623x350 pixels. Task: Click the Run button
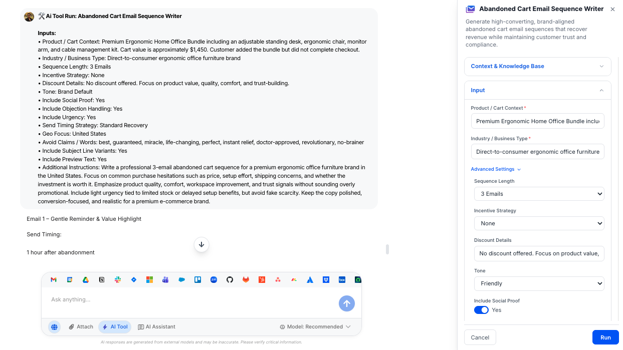(605, 337)
